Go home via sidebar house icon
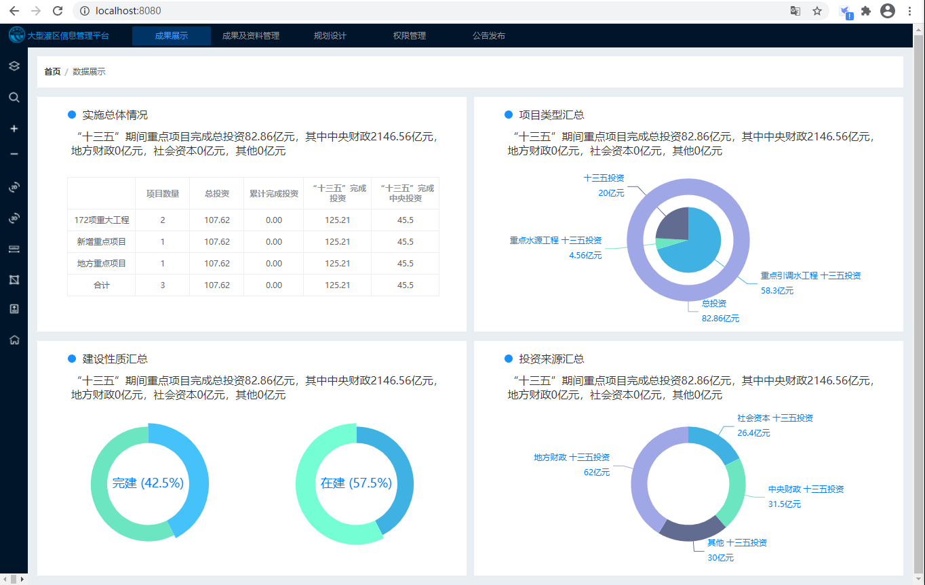Viewport: 925px width, 585px height. click(x=14, y=340)
